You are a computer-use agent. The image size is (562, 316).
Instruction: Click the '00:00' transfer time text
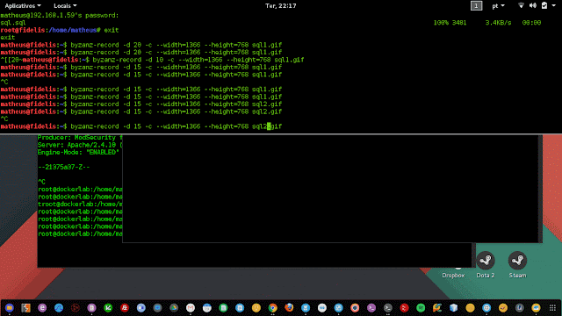pyautogui.click(x=531, y=23)
